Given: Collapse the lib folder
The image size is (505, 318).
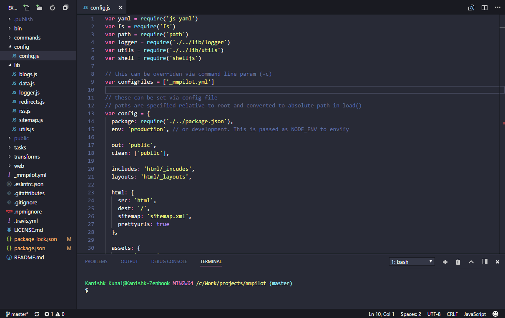Looking at the screenshot, I should coord(17,65).
